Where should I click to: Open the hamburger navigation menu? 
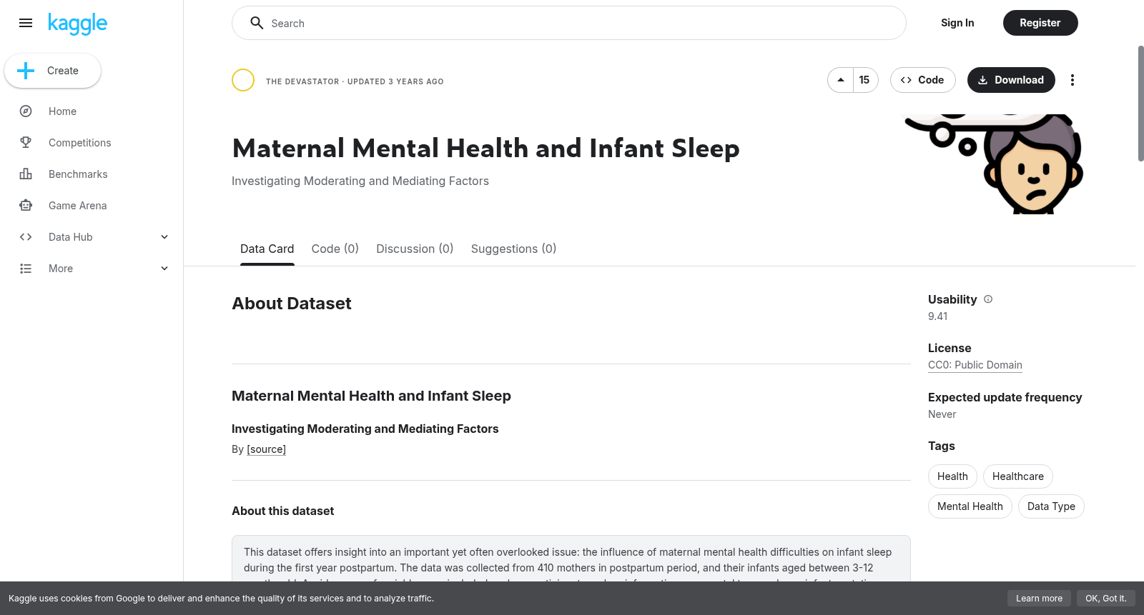coord(26,23)
